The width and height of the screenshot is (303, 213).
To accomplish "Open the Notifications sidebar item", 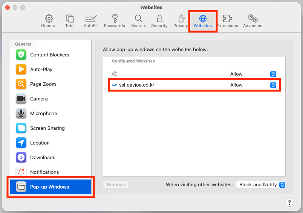I will pyautogui.click(x=44, y=172).
